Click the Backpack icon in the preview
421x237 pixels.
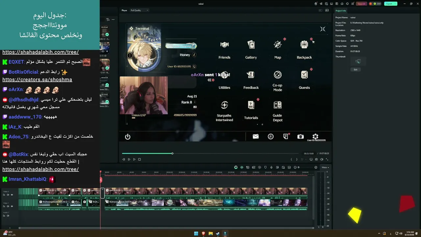coord(304,45)
